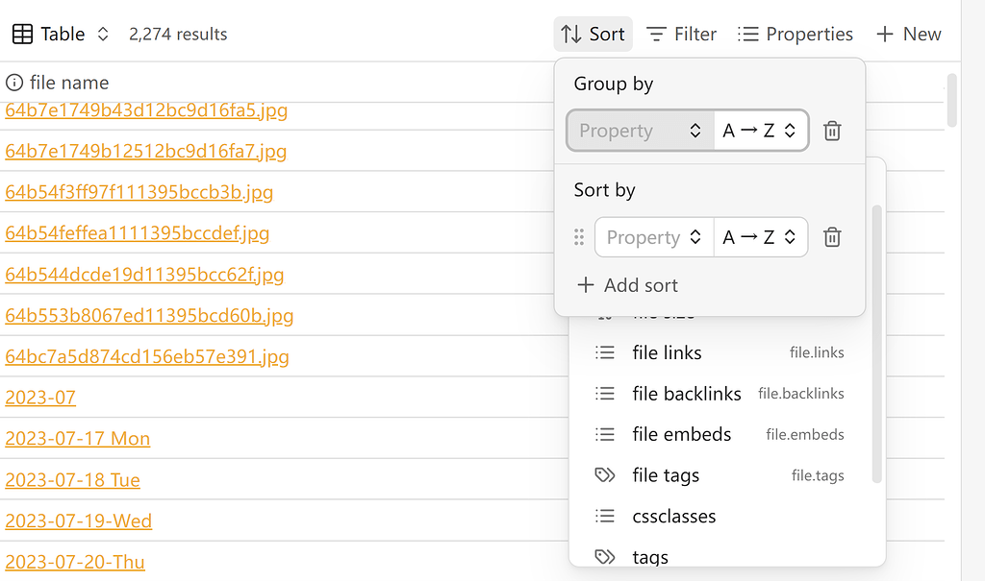Select the Sort by Property dropdown

pyautogui.click(x=654, y=237)
